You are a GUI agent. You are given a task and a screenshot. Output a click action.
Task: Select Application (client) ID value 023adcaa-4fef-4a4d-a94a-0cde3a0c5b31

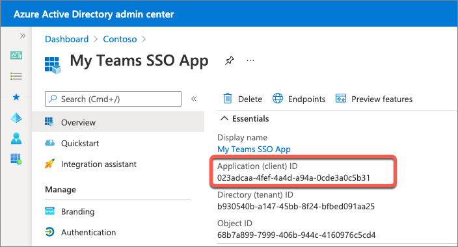click(x=293, y=178)
